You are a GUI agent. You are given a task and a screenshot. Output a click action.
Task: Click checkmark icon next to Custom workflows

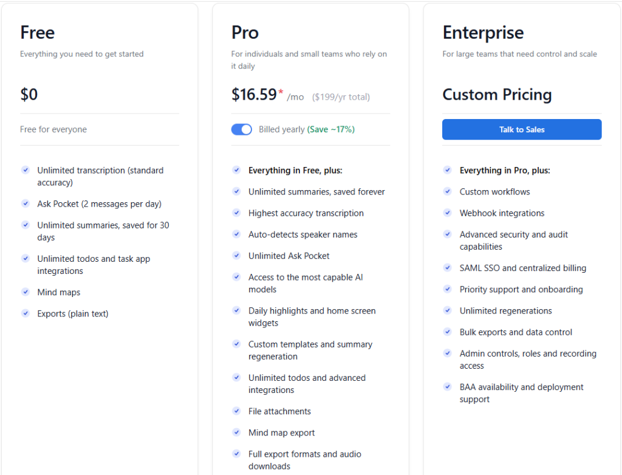447,192
